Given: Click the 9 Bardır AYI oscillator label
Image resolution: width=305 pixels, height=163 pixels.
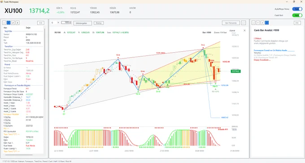Looking at the screenshot, I should pos(223,130).
